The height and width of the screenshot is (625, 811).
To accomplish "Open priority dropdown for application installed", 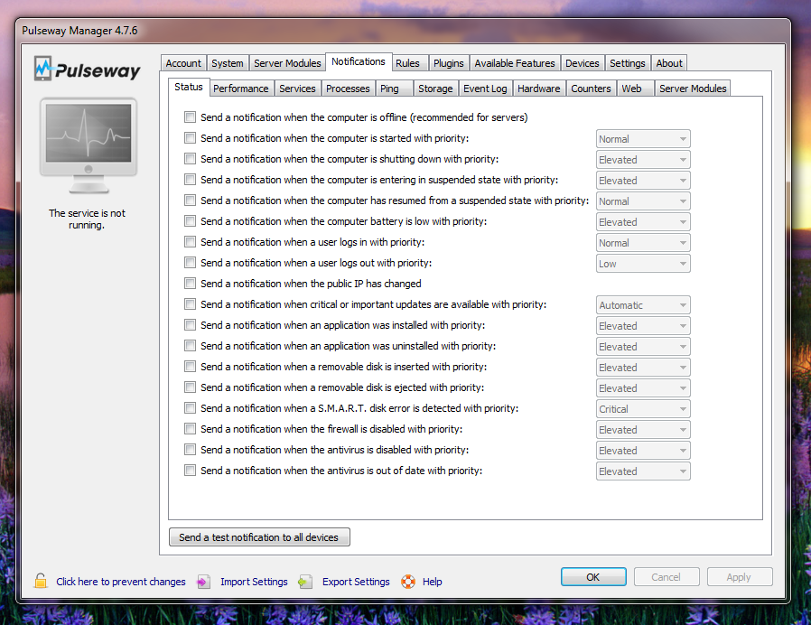I will coord(643,325).
